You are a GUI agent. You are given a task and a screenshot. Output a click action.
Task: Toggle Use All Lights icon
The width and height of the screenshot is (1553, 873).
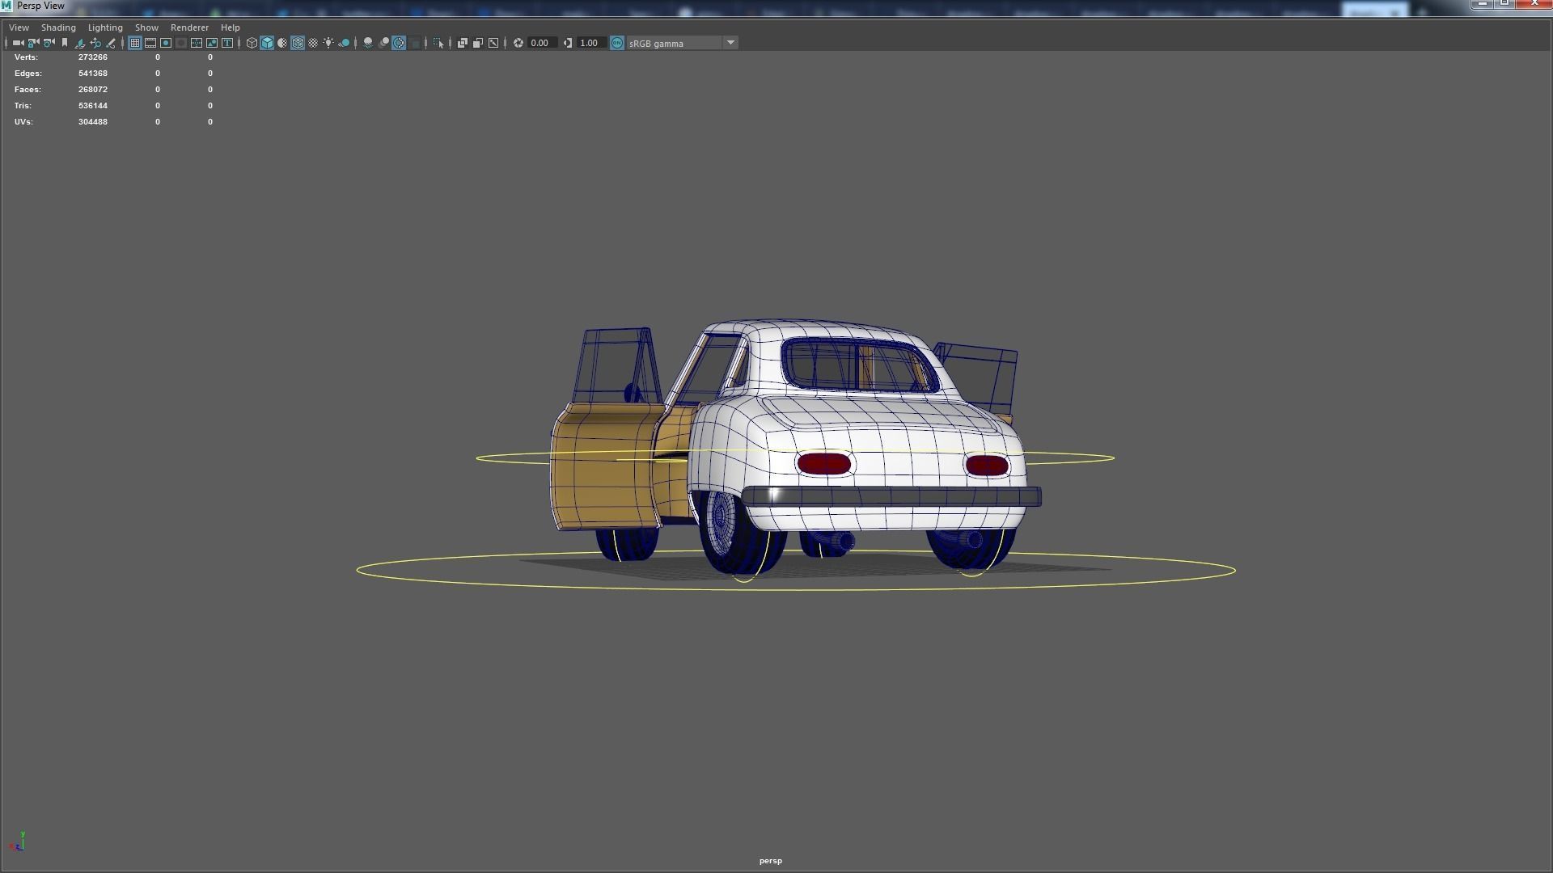[x=328, y=43]
